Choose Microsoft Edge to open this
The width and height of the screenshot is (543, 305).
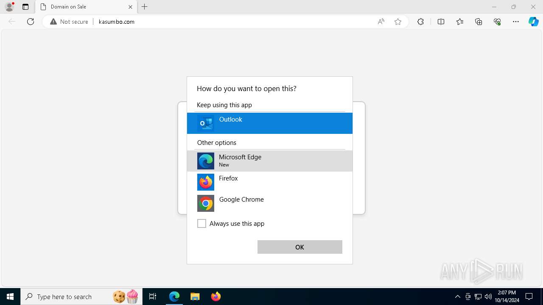[x=270, y=161]
